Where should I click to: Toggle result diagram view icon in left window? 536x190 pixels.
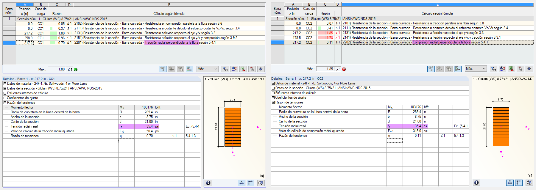163,69
